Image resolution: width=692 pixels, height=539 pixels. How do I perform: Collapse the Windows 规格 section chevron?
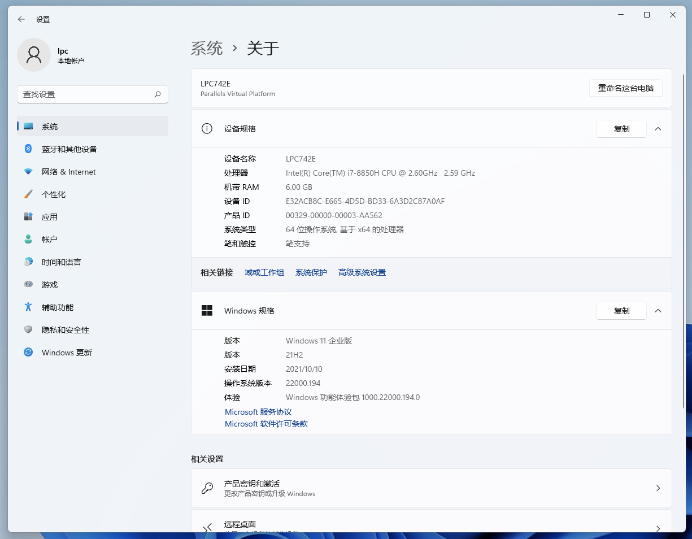coord(658,311)
